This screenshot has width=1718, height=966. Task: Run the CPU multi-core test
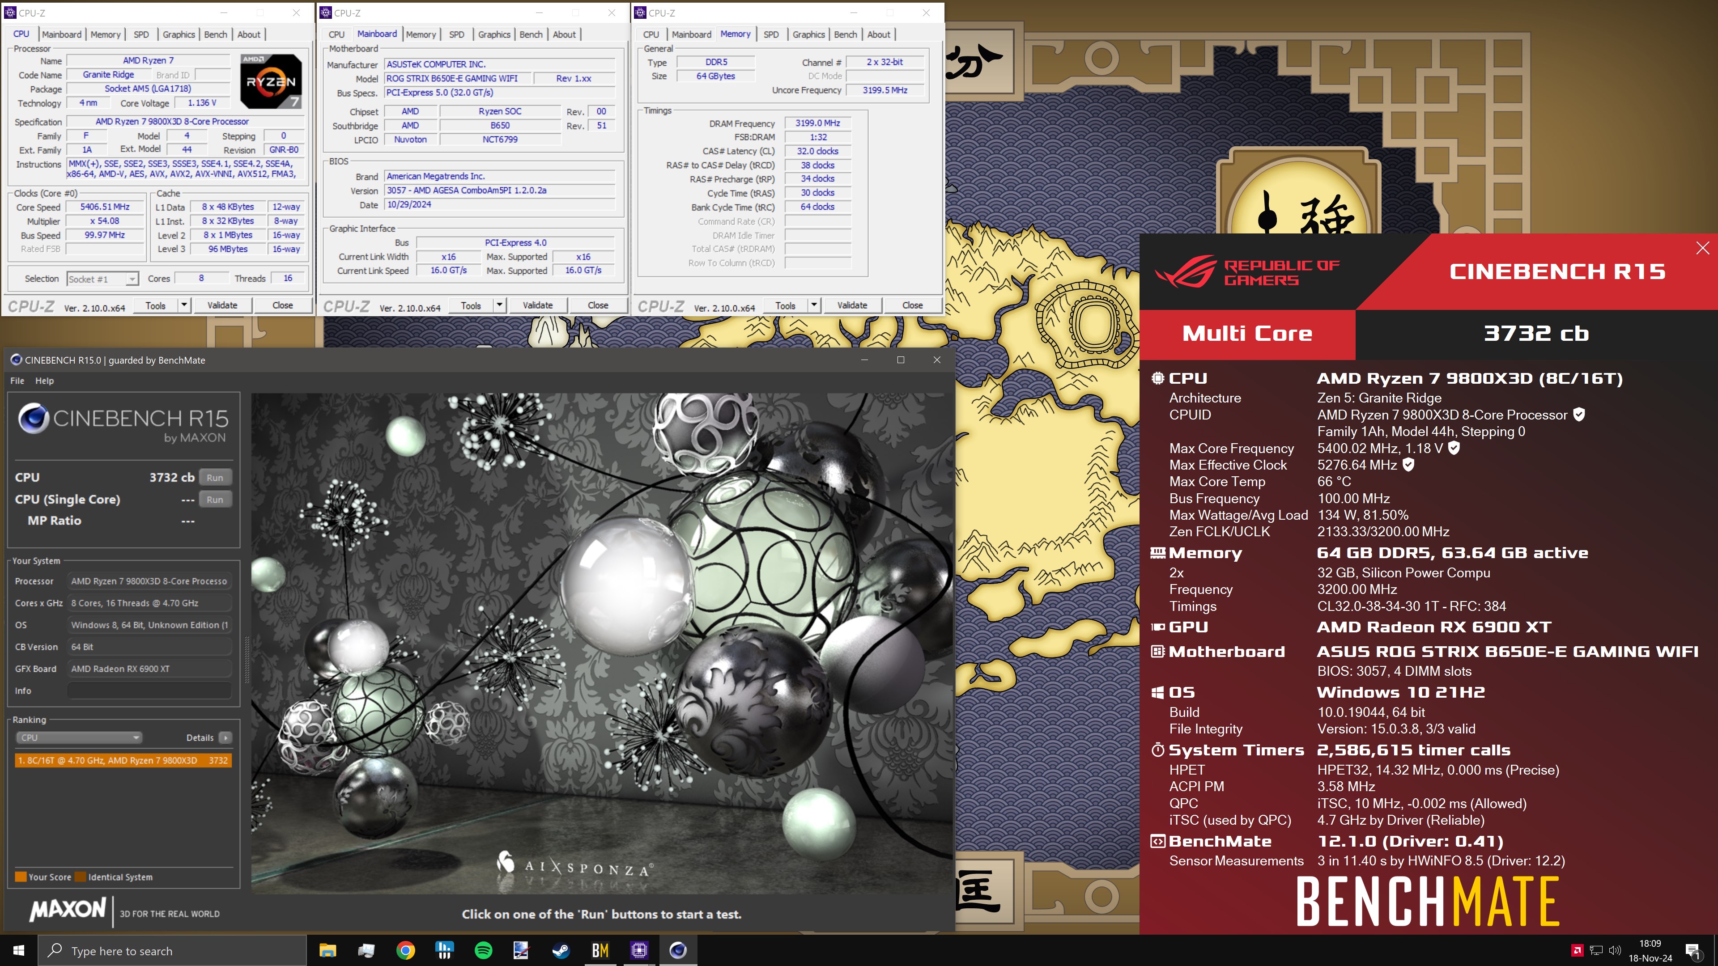[x=215, y=477]
